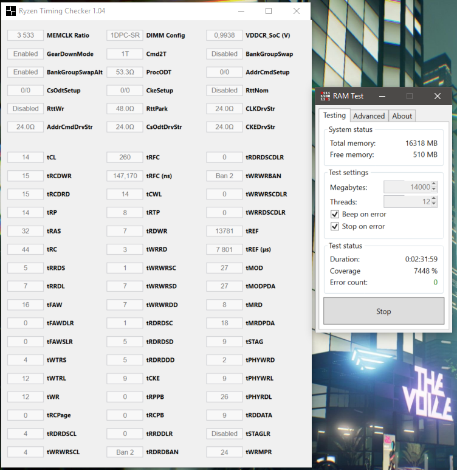Click the Ryzen Timing Checker app icon
Screen dimensions: 457x470
(x=11, y=11)
